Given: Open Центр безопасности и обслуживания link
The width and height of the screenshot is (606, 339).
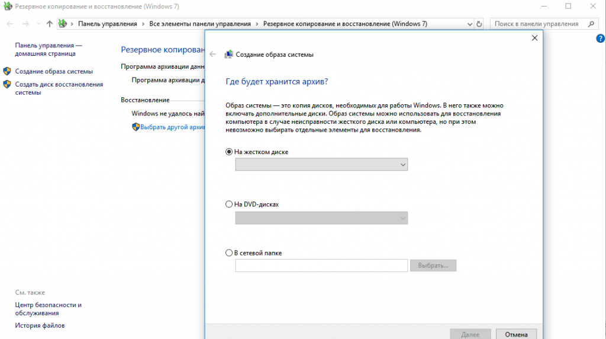Looking at the screenshot, I should pyautogui.click(x=49, y=309).
